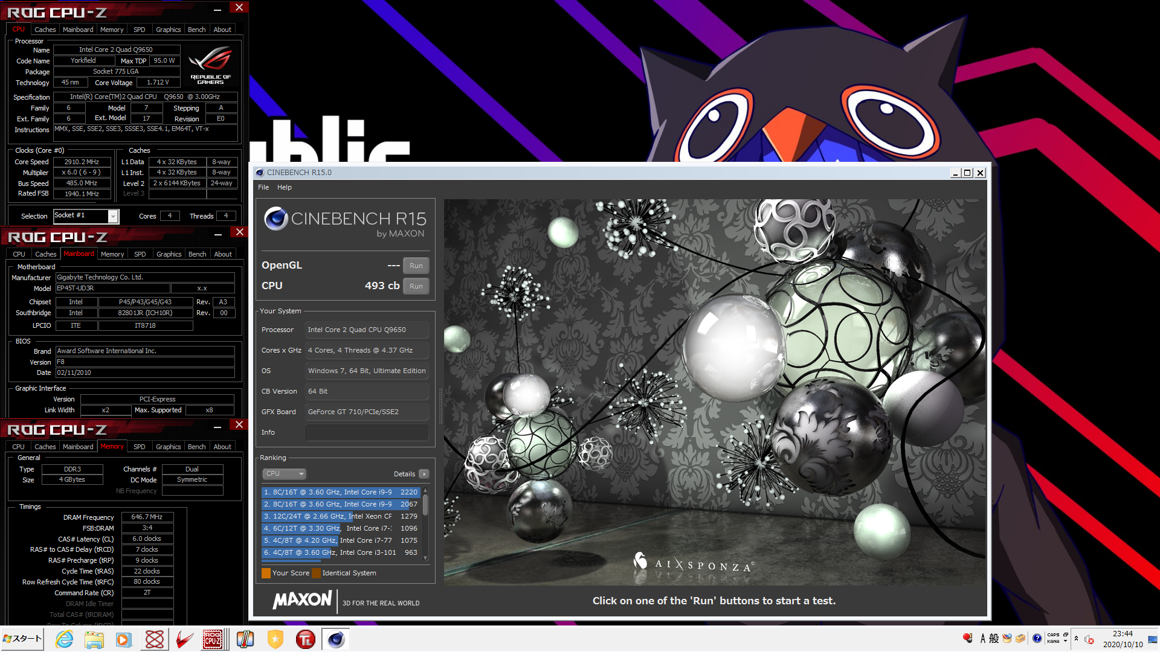1160x652 pixels.
Task: Open IME toolbox icon in language bar
Action: pos(1020,639)
